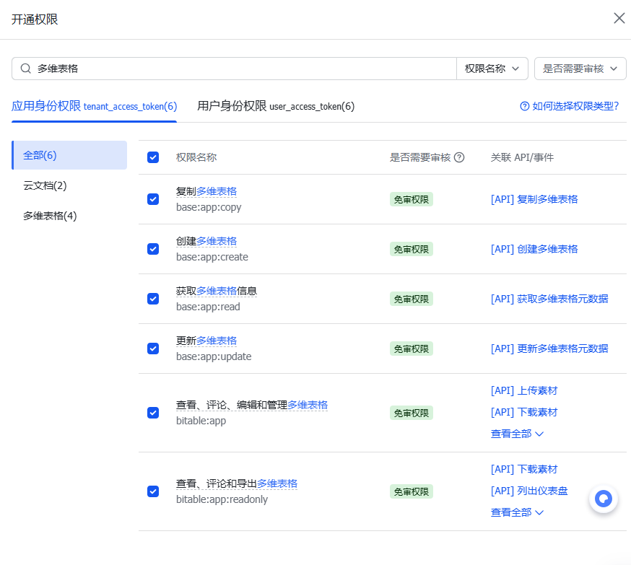Open the 权限名称 search type dropdown
Screen dimensions: 631x565
coord(492,69)
